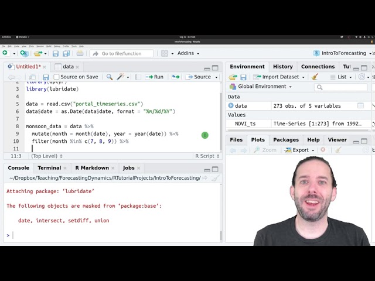The width and height of the screenshot is (375, 281).
Task: Open the Addins dropdown menu
Action: click(x=188, y=53)
